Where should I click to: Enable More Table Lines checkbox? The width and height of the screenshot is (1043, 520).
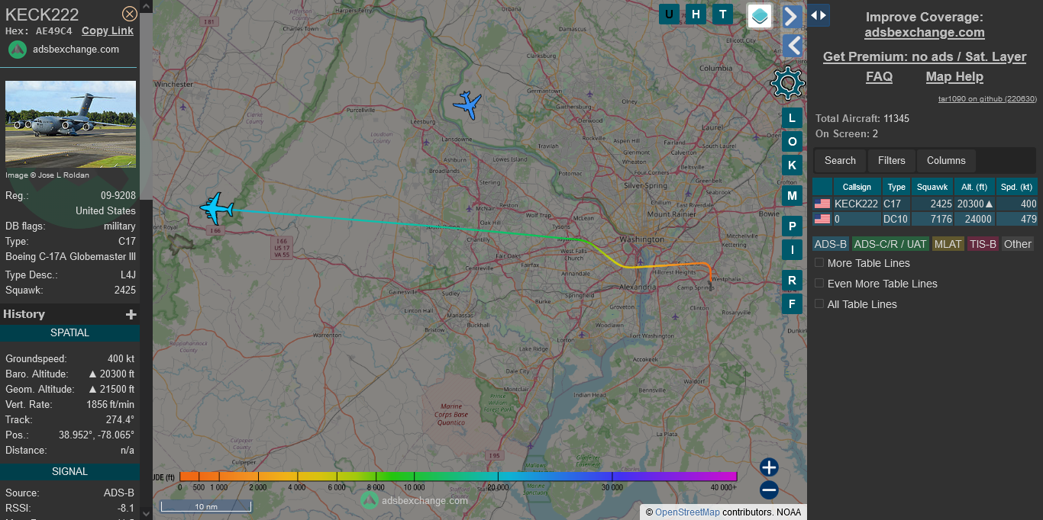(819, 262)
